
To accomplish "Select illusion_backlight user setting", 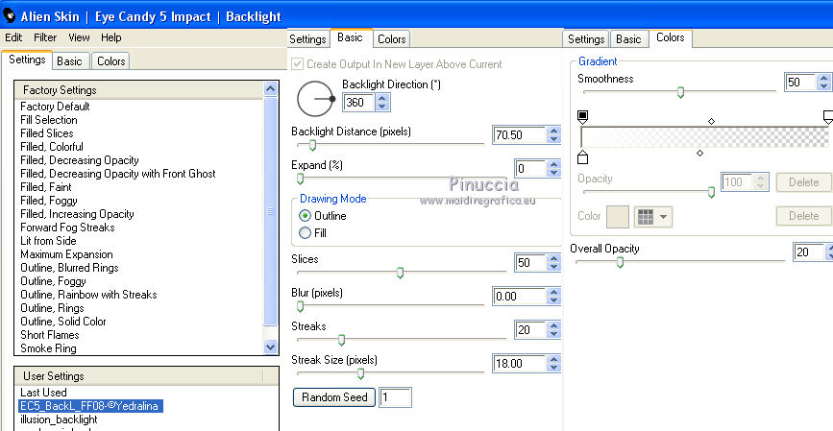I will (x=59, y=419).
